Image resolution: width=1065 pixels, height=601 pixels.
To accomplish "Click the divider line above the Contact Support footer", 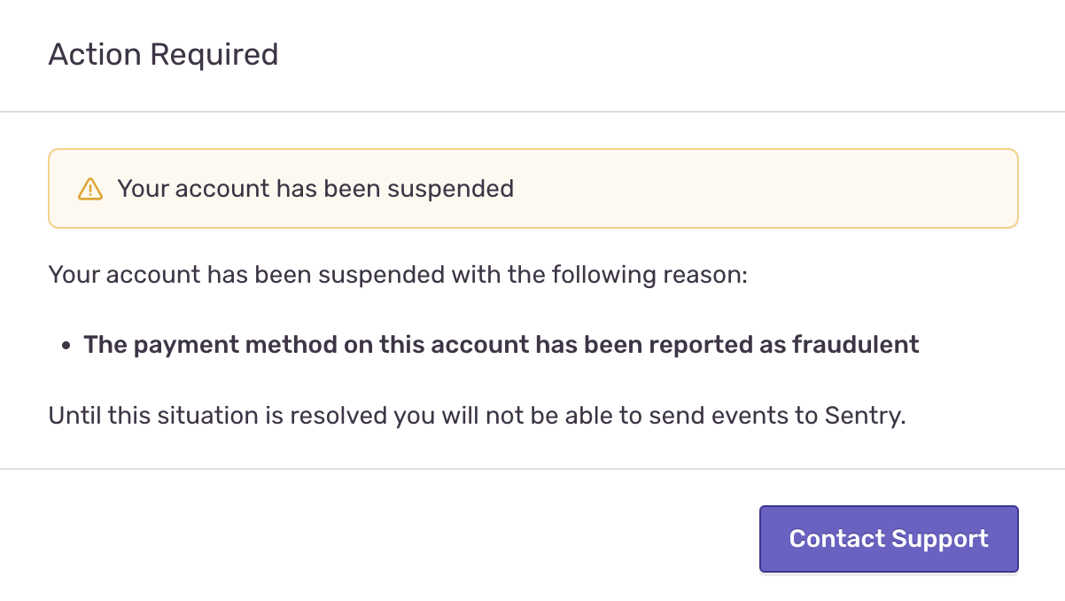I will (x=532, y=468).
